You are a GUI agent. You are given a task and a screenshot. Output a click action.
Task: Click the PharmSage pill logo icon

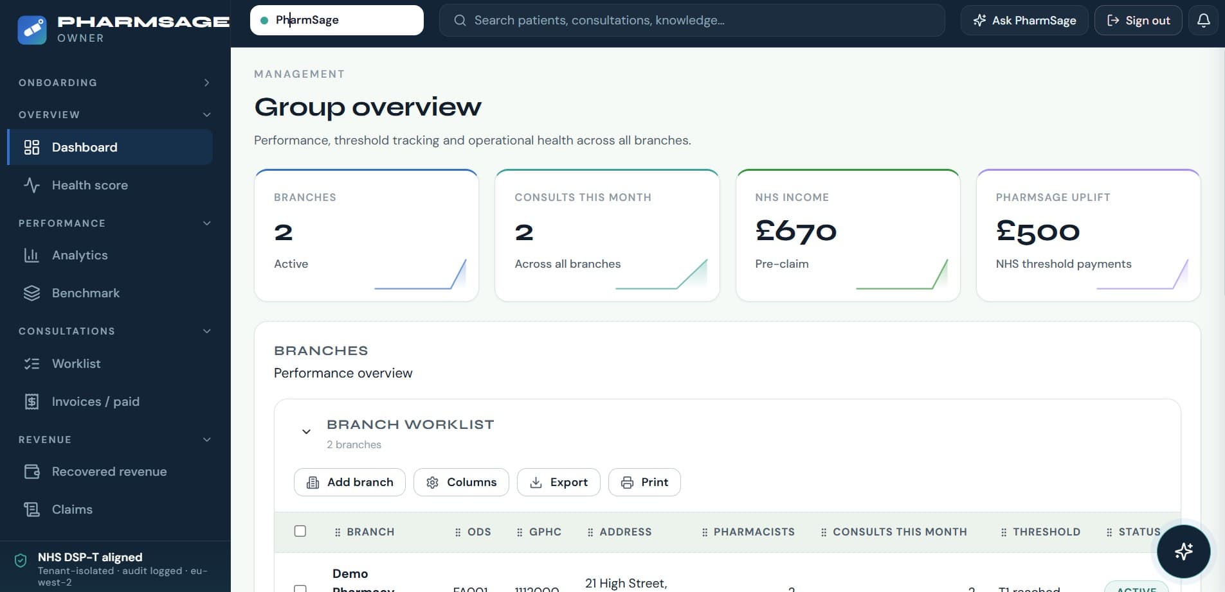pyautogui.click(x=32, y=30)
